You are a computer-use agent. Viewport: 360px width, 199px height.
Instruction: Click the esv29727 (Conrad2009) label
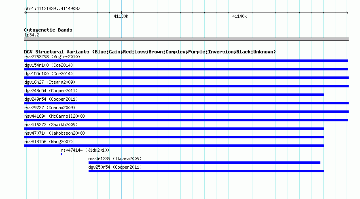50,108
